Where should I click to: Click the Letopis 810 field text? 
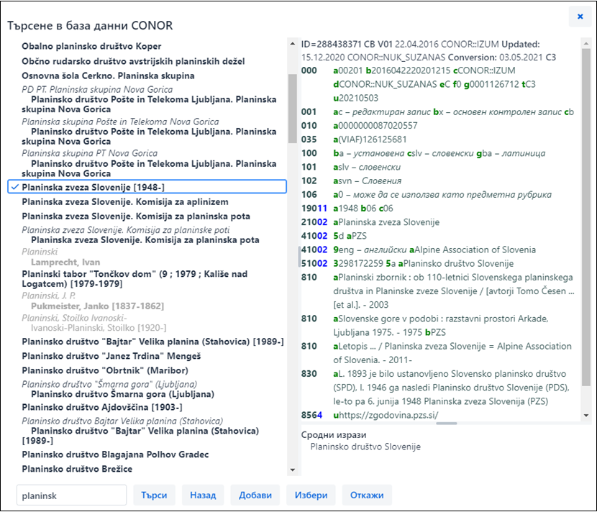[x=452, y=352]
